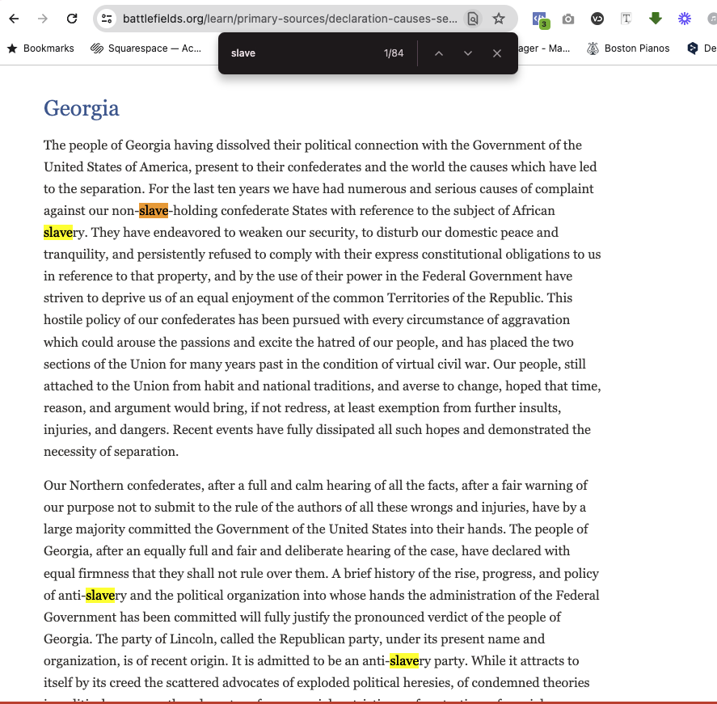
Task: Open the site information icon in address bar
Action: (107, 19)
